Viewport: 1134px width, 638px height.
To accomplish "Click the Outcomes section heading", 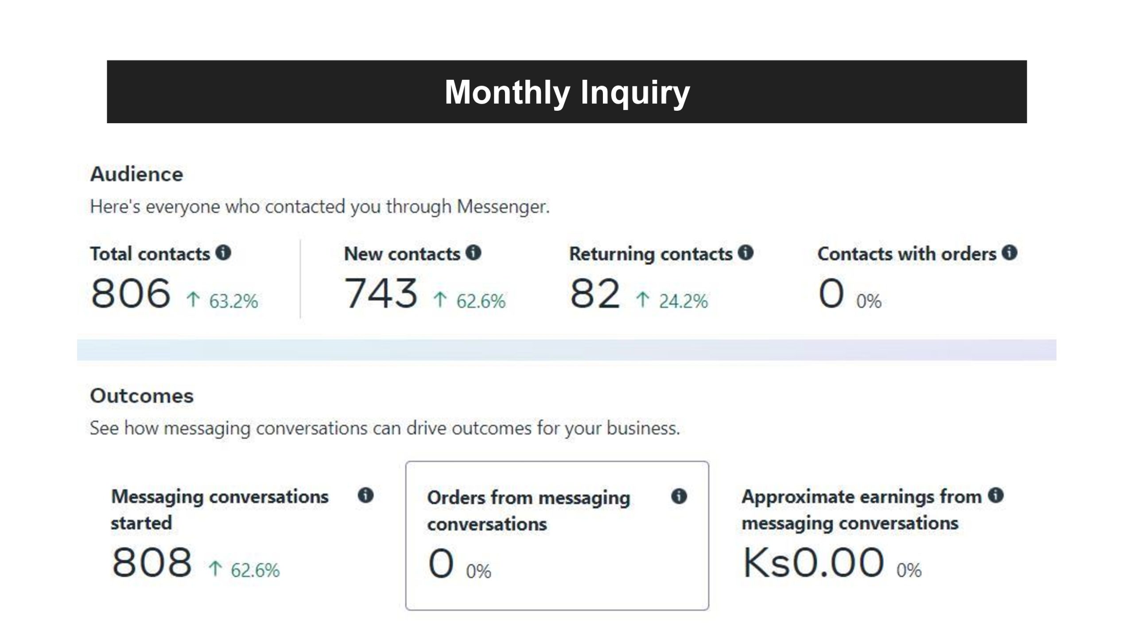I will click(x=142, y=396).
